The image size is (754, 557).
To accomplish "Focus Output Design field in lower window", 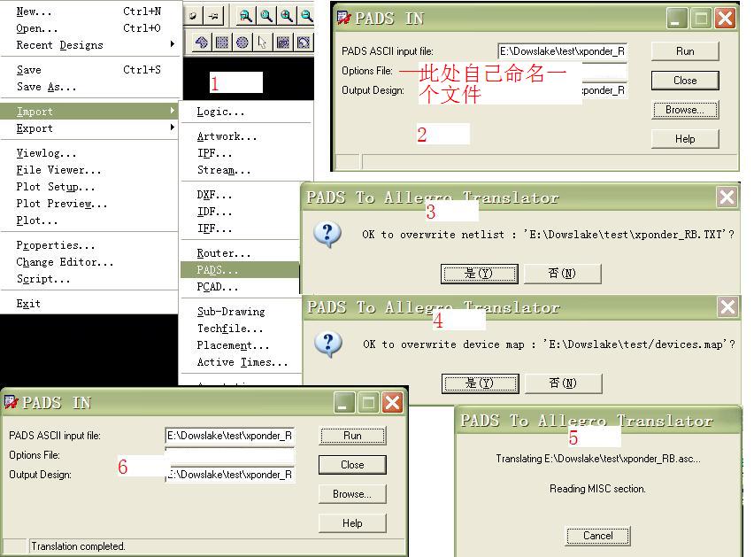I will click(229, 475).
